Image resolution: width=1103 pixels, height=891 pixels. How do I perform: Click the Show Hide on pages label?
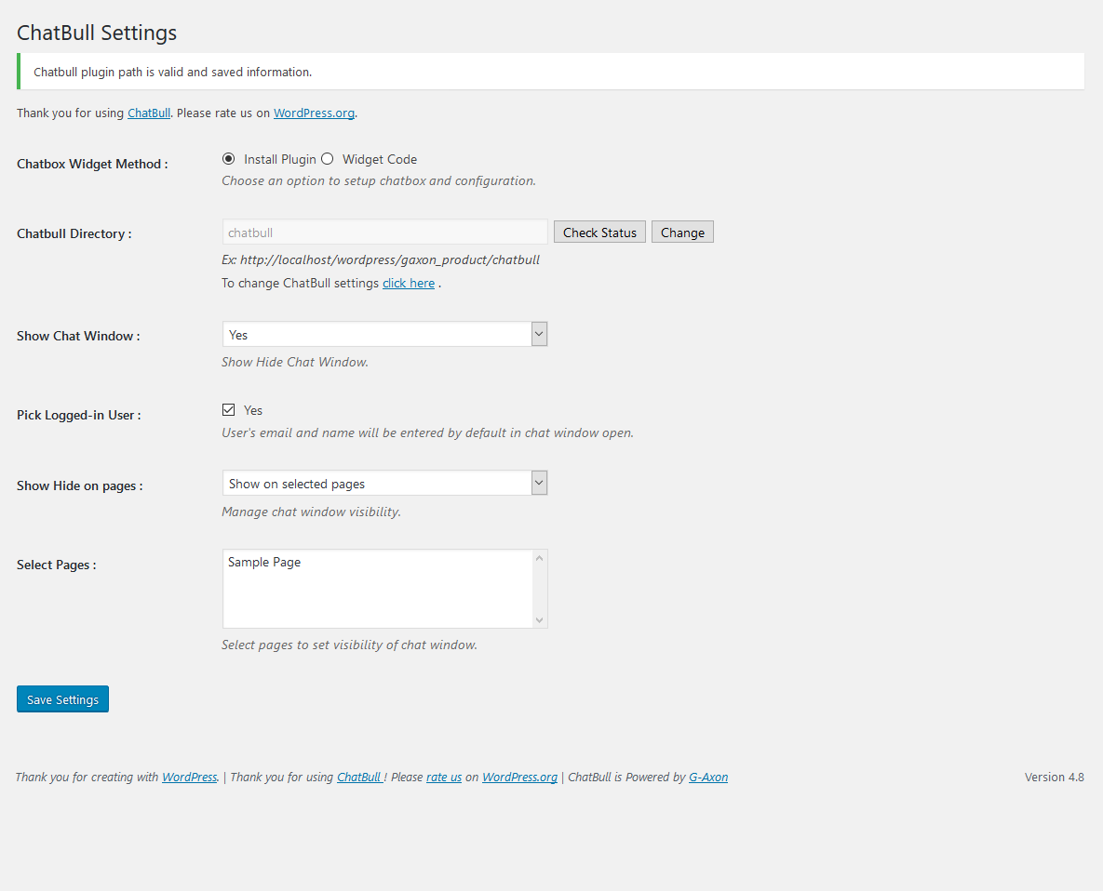[x=79, y=485]
